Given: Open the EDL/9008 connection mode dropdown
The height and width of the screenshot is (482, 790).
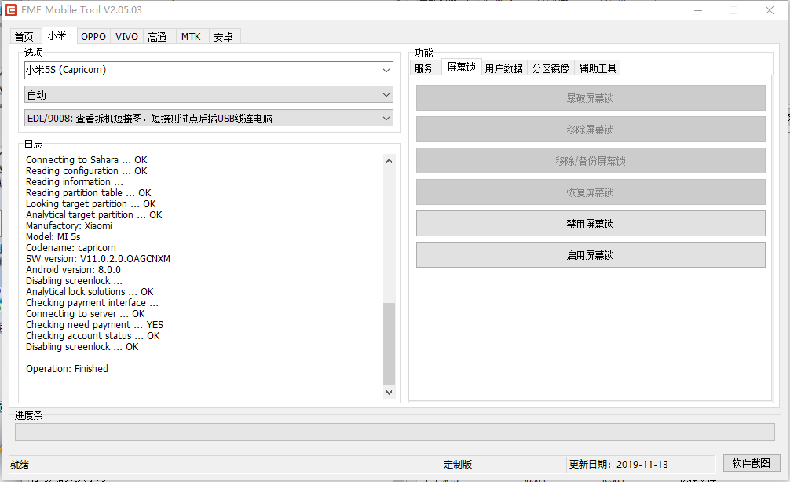Looking at the screenshot, I should click(x=209, y=119).
